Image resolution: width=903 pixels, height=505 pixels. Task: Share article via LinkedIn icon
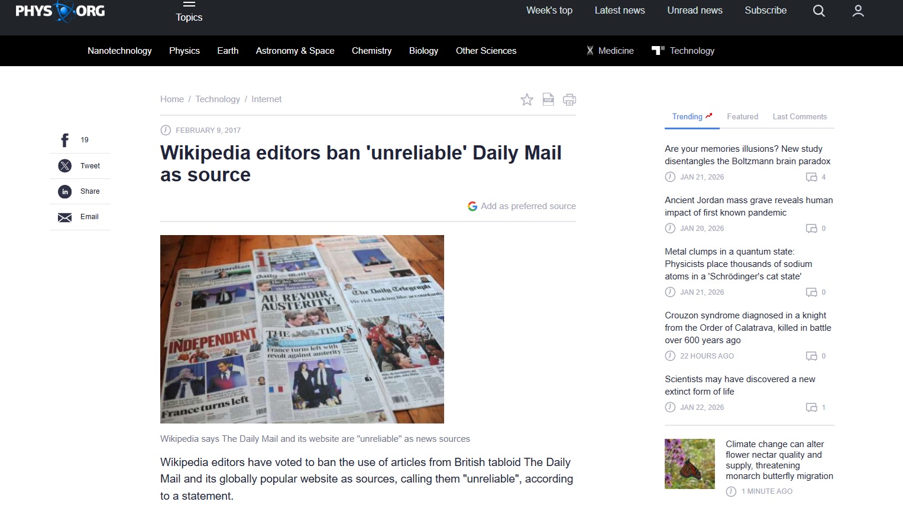[65, 191]
